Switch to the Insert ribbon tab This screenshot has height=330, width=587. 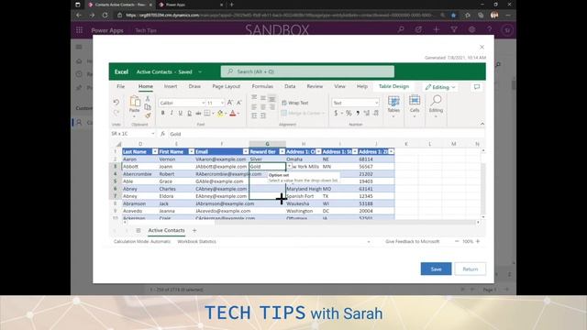[x=171, y=86]
